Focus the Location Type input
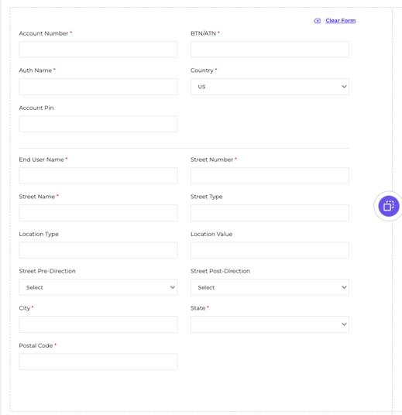 pos(98,250)
